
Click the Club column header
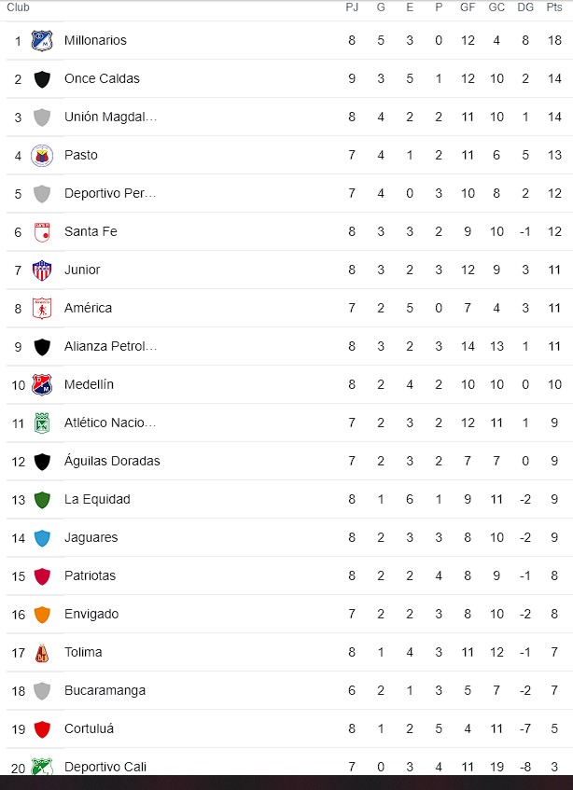click(x=18, y=7)
